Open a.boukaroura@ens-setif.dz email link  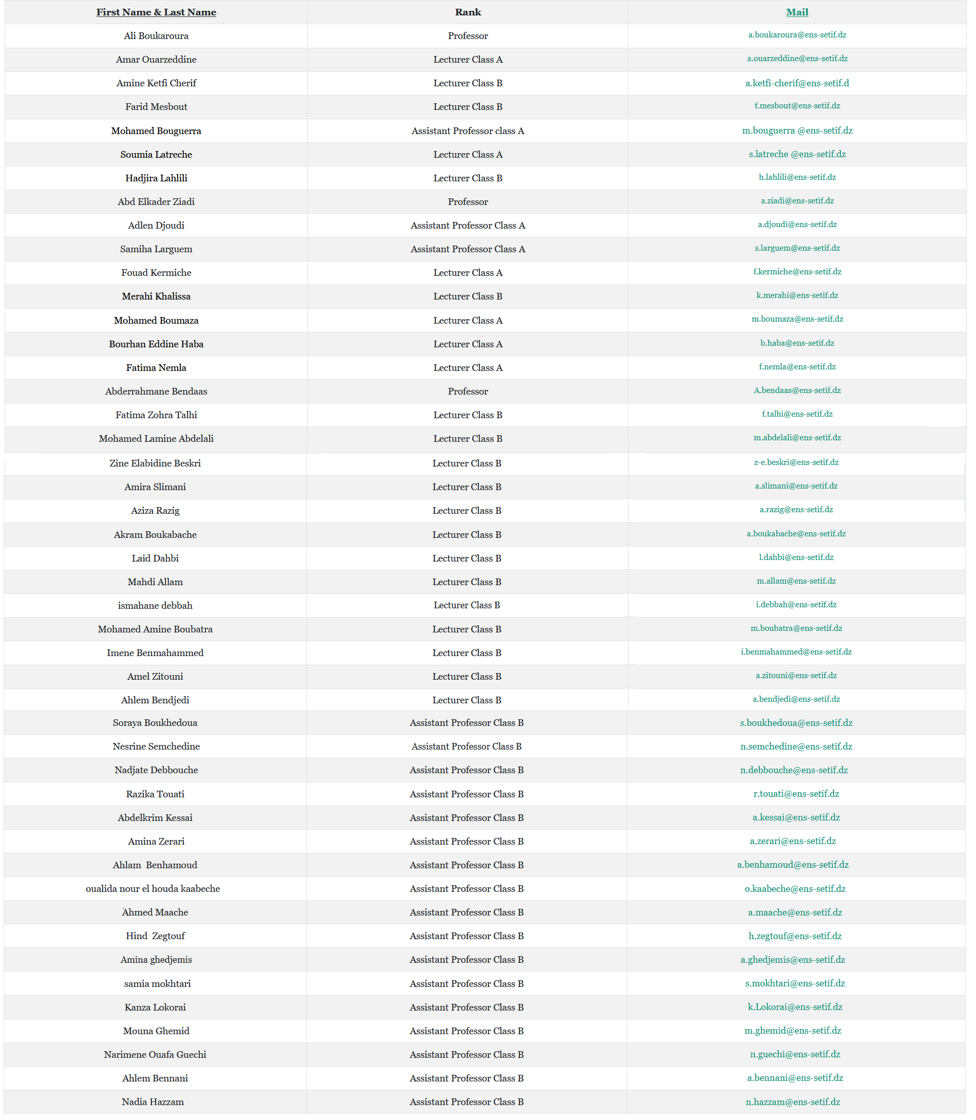[797, 35]
